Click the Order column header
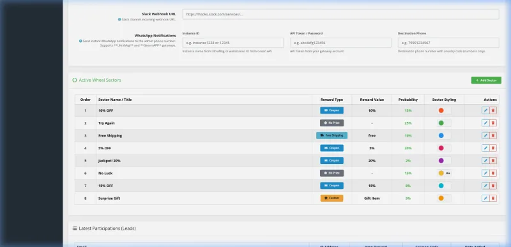Image resolution: width=511 pixels, height=247 pixels. pyautogui.click(x=86, y=100)
